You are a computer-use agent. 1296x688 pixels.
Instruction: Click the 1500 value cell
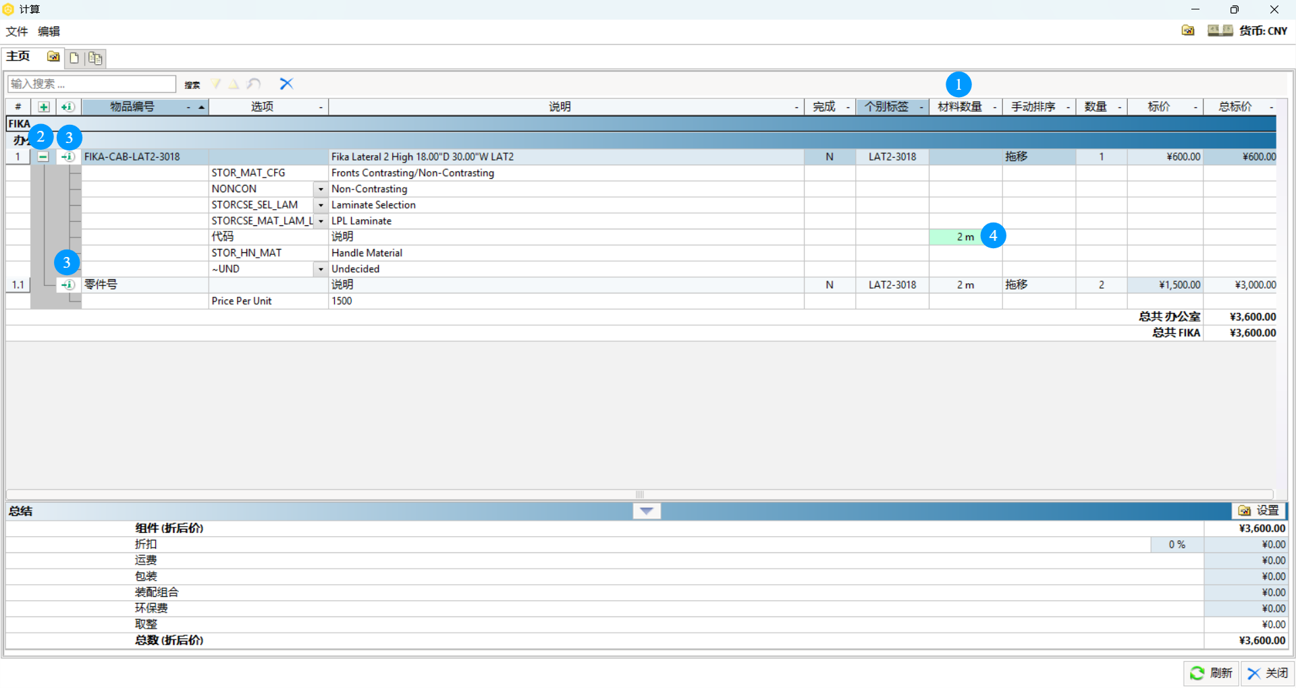[x=566, y=301]
